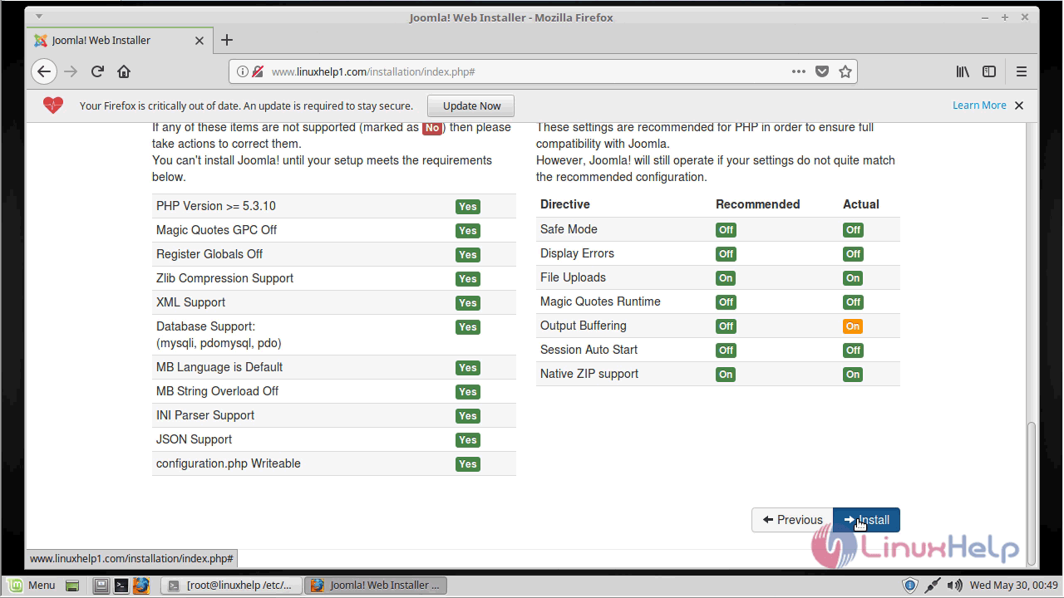Open page actions three-dot menu
1064x598 pixels.
(x=799, y=71)
